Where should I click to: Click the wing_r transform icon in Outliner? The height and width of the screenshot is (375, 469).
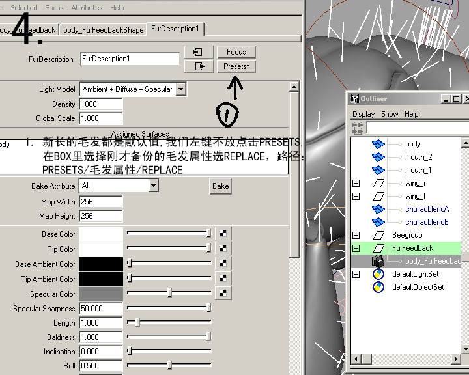pos(378,184)
